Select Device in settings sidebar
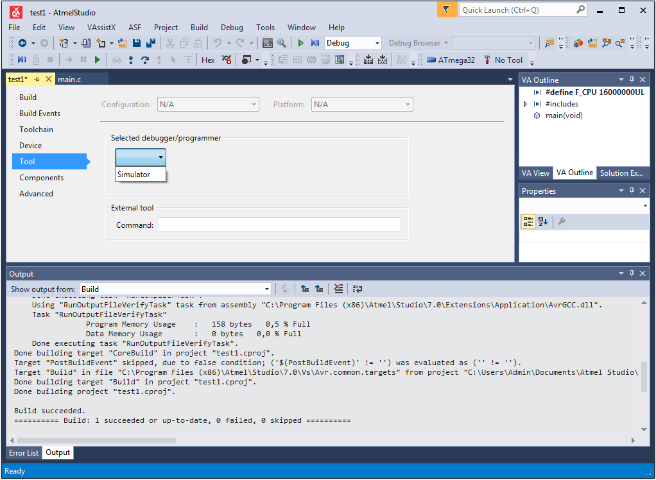 point(31,146)
